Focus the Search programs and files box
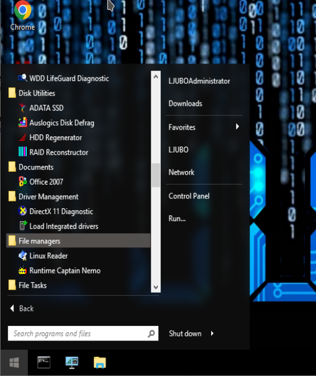 tap(83, 334)
